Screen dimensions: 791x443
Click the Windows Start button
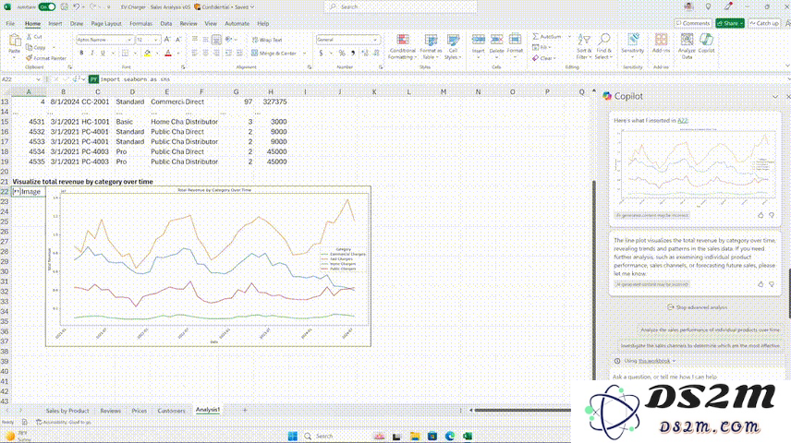click(292, 436)
